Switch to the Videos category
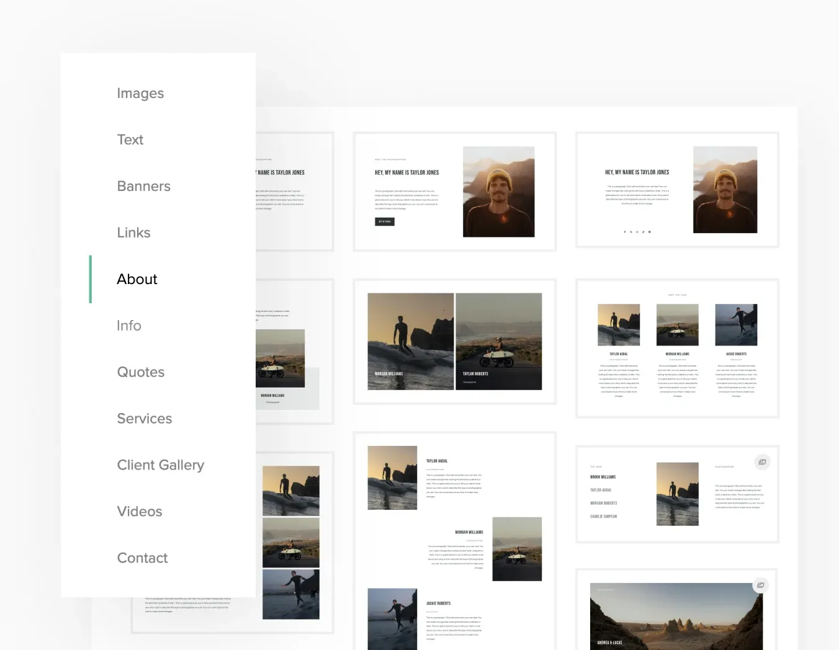839x650 pixels. coord(139,511)
